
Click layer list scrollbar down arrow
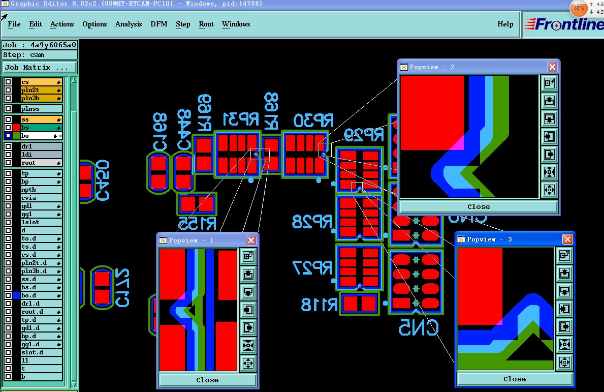(74, 385)
